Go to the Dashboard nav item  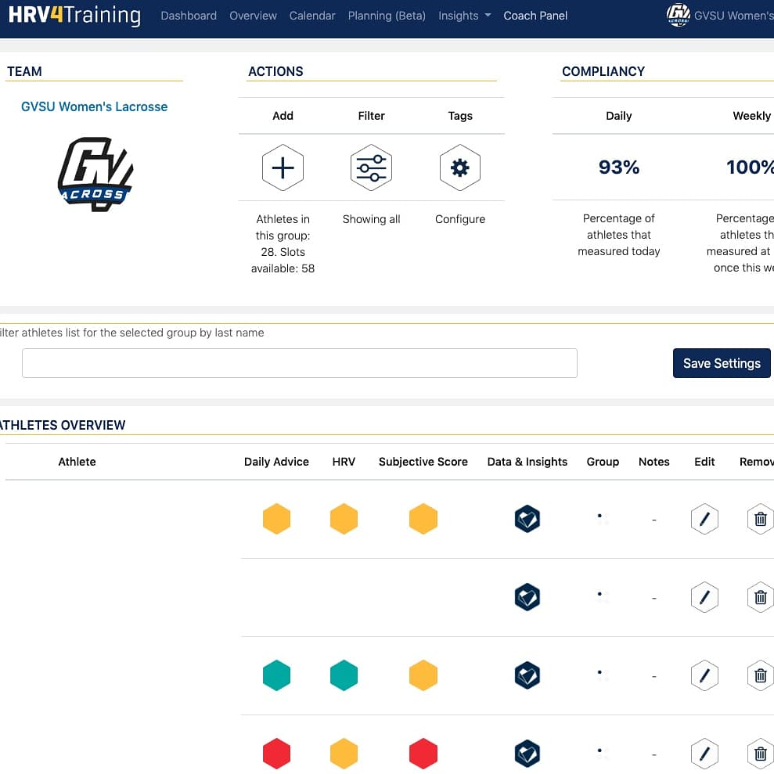coord(189,16)
